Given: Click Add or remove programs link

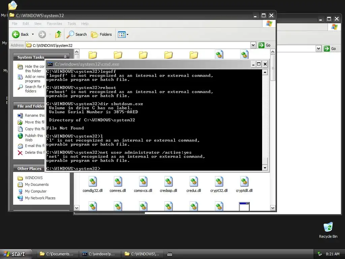Looking at the screenshot, I should [x=31, y=79].
